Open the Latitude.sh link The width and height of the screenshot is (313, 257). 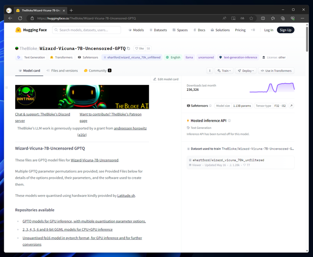126,196
